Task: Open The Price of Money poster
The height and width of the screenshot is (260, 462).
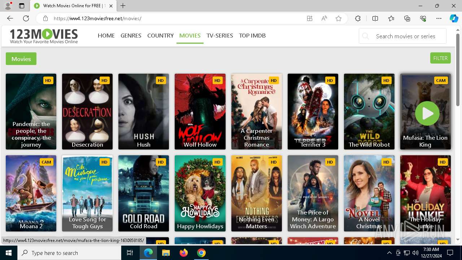Action: (313, 193)
